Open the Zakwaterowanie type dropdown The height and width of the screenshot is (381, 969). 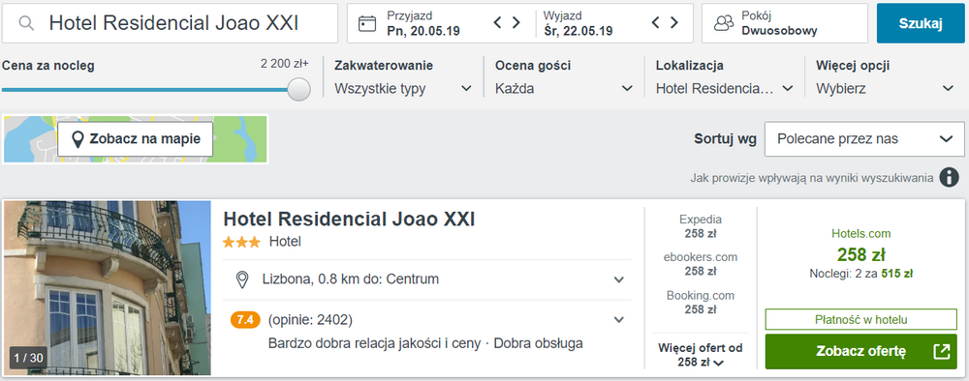[x=403, y=89]
